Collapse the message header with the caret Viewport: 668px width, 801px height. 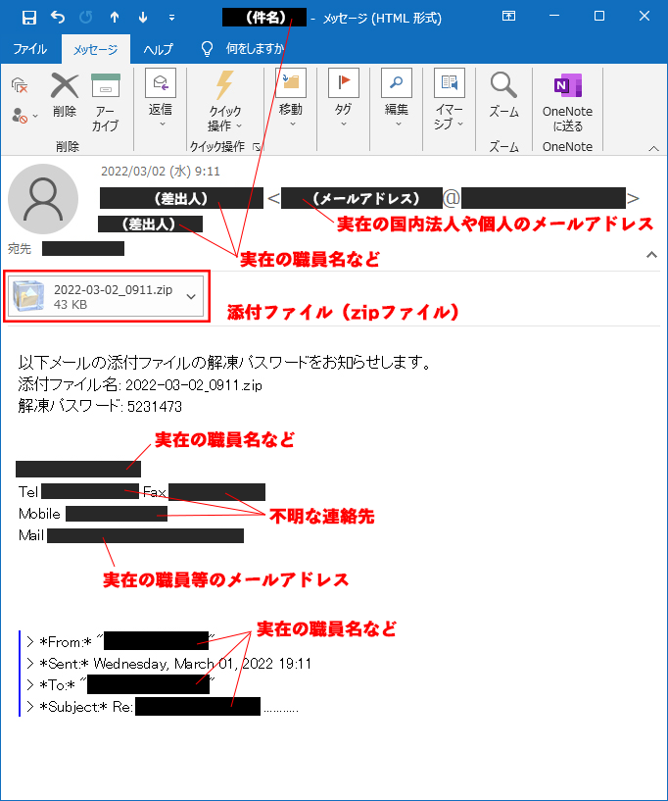point(651,255)
